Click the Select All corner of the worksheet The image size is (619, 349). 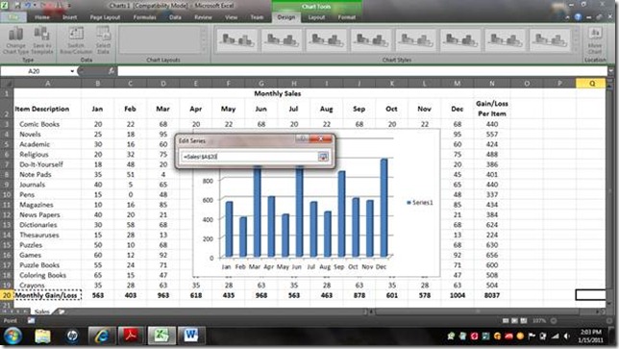pos(7,84)
